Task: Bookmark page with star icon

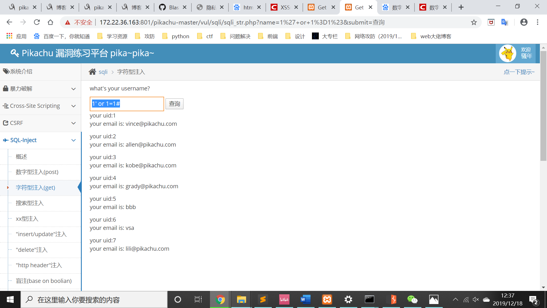Action: coord(474,22)
